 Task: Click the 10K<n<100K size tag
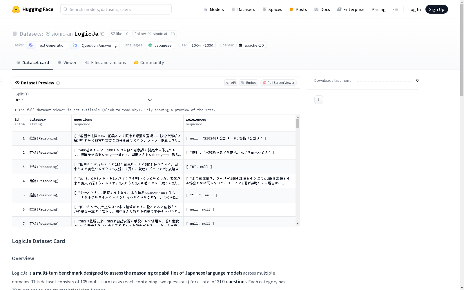[x=202, y=45]
